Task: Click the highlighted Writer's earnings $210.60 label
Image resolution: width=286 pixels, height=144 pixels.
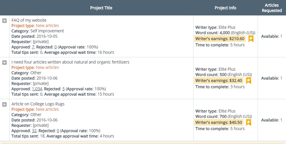Action: [x=220, y=39]
